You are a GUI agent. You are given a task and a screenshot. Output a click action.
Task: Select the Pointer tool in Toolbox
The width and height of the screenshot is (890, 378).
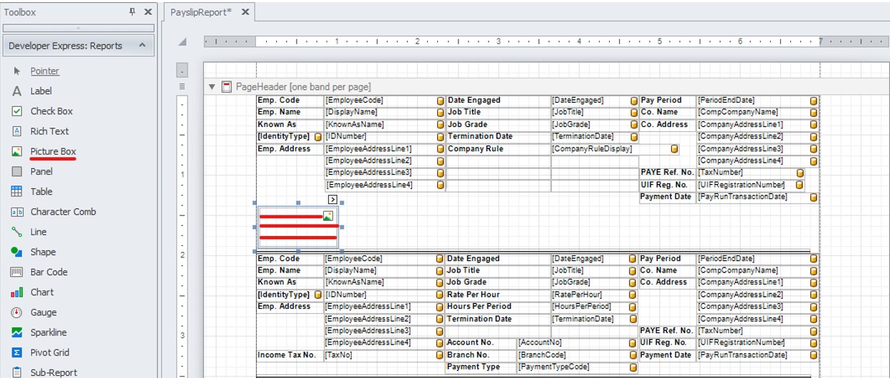tap(44, 71)
